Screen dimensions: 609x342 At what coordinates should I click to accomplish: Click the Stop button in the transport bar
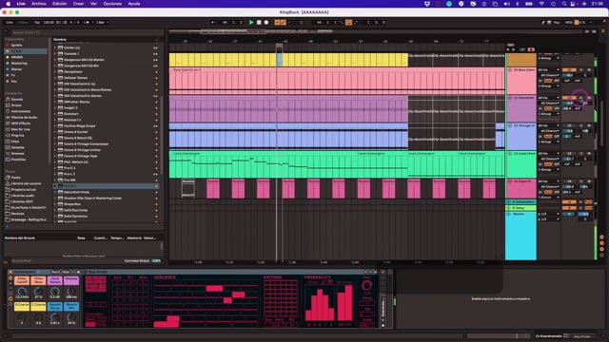[x=259, y=23]
